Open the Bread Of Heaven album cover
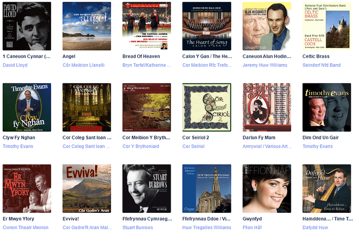Viewport: 359px width, 241px height. click(x=147, y=26)
